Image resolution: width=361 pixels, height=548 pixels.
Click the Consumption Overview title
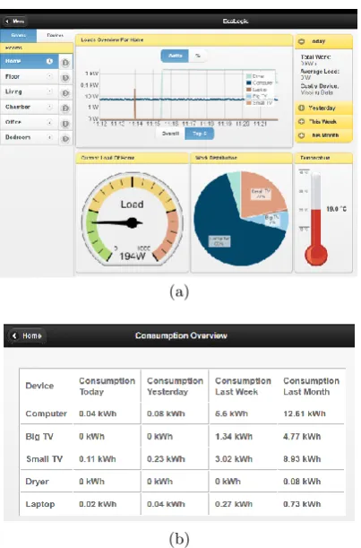pyautogui.click(x=181, y=335)
